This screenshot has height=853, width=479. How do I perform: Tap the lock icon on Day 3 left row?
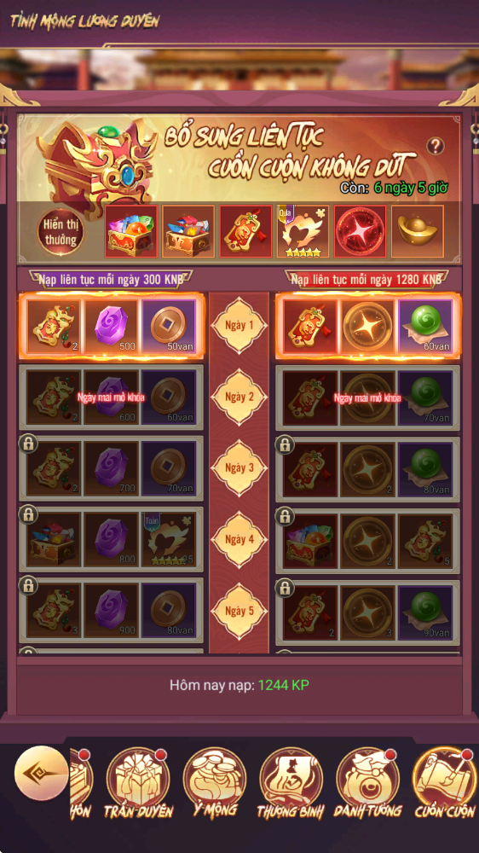point(28,444)
